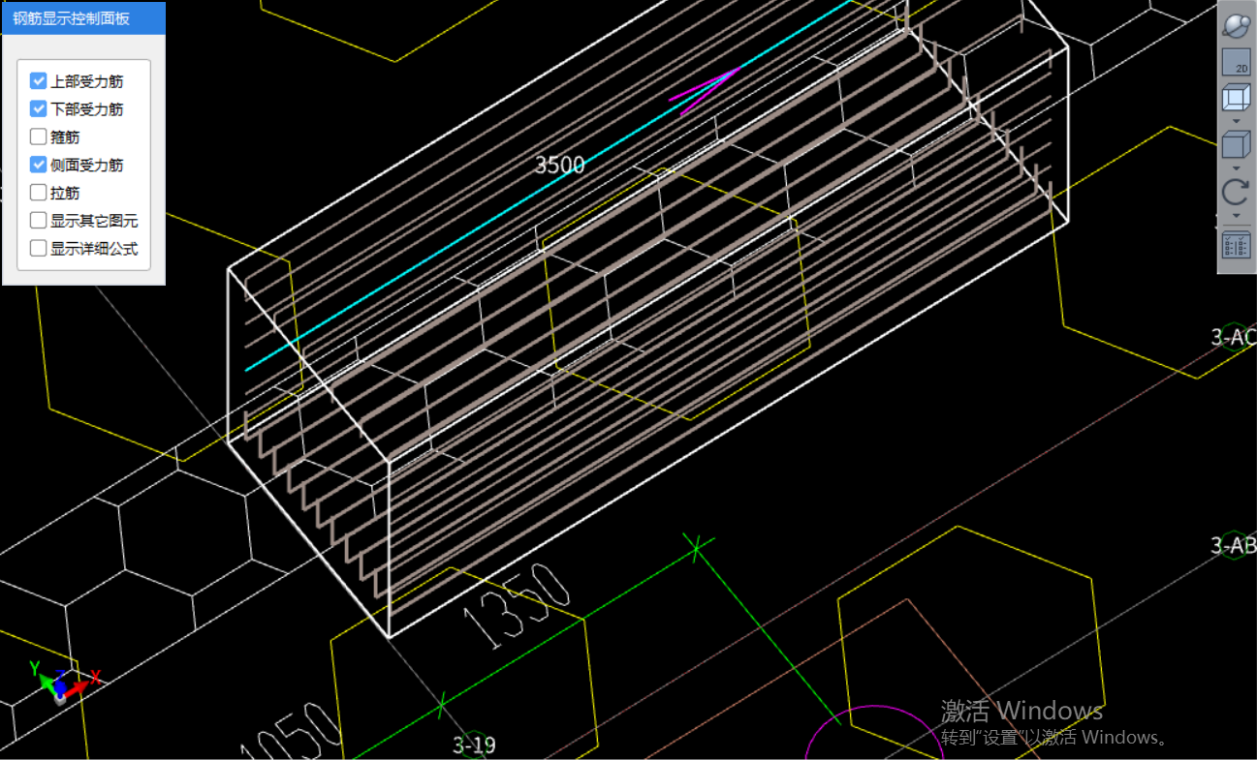Expand dropdown arrow under rotate icon

pos(1236,215)
